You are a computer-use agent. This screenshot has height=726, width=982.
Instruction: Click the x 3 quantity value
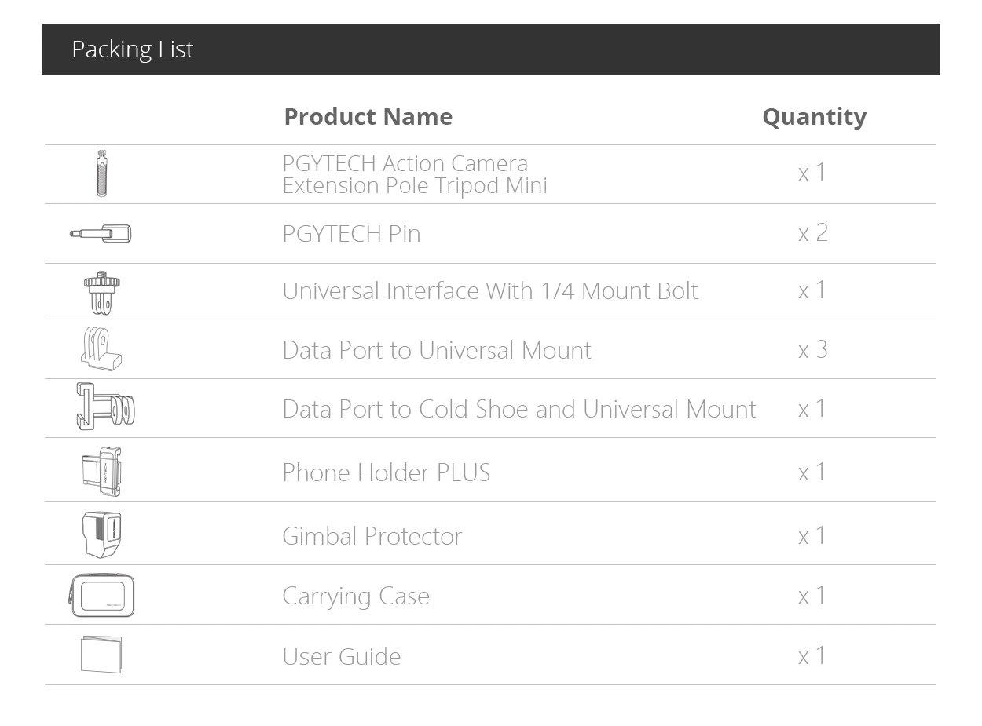(x=812, y=349)
